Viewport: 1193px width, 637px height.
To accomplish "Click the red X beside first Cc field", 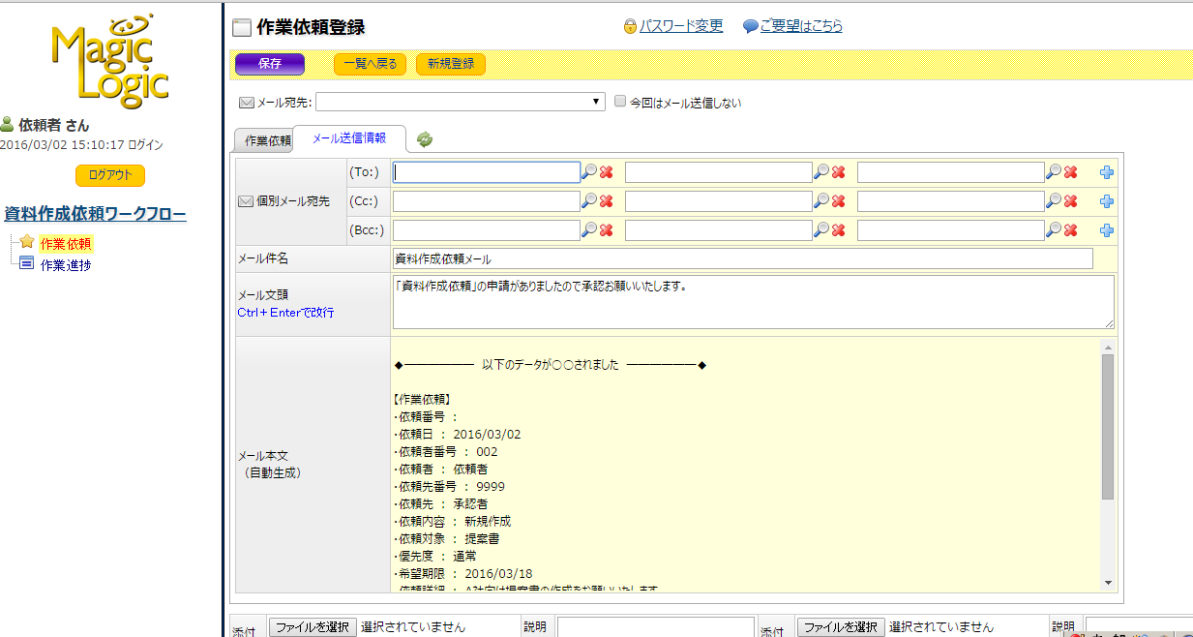I will coord(607,201).
